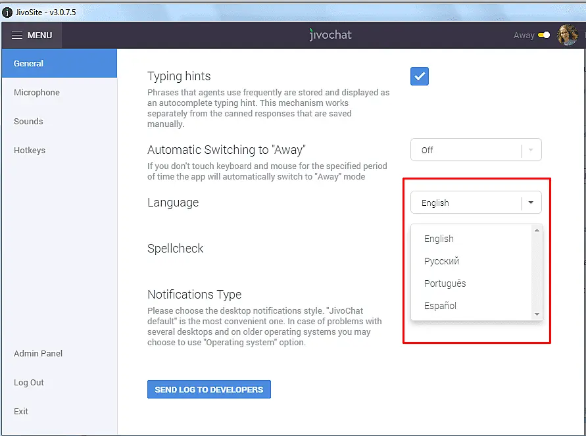The width and height of the screenshot is (586, 436).
Task: Open the hamburger MENU
Action: coord(31,35)
